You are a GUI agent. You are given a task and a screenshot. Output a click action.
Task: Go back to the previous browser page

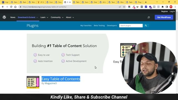3,7
